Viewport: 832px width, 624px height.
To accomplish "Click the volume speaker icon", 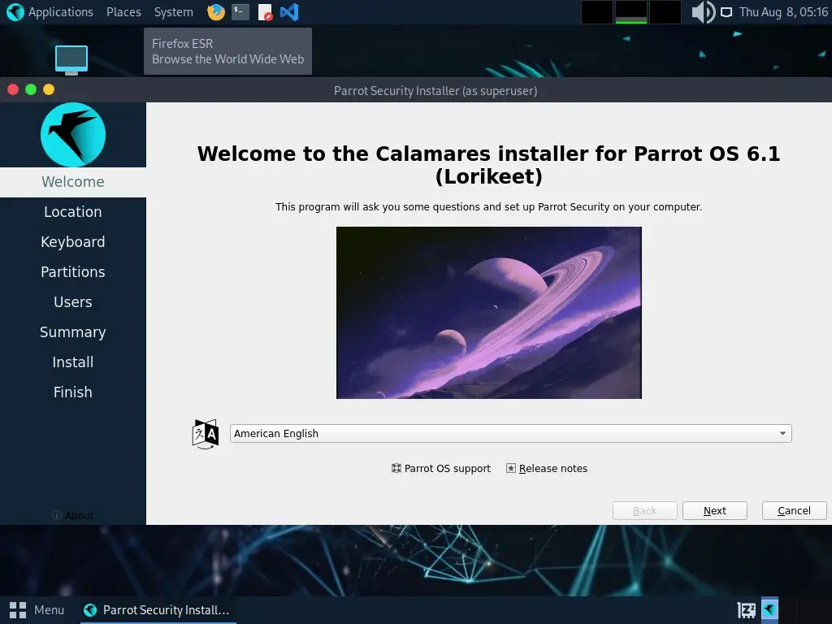I will click(702, 12).
